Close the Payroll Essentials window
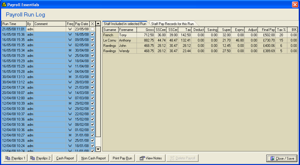 pyautogui.click(x=295, y=5)
